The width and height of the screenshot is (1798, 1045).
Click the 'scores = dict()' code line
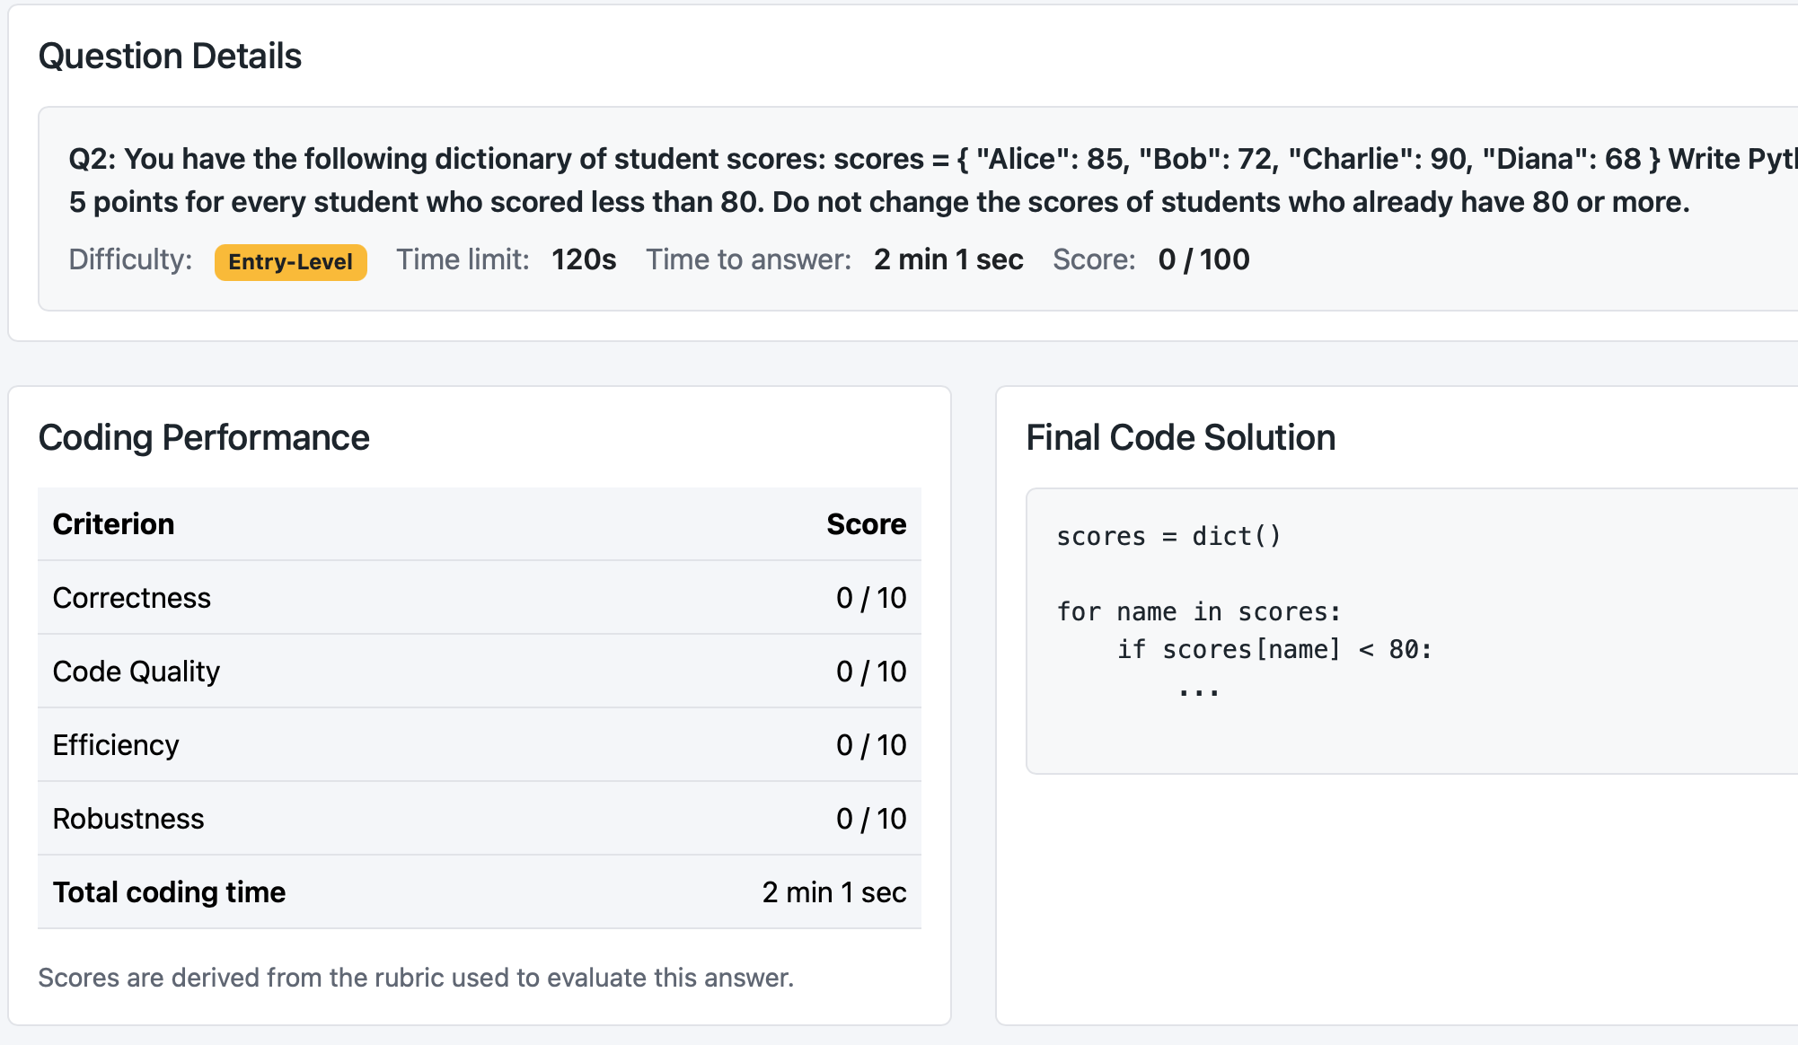pyautogui.click(x=1168, y=537)
